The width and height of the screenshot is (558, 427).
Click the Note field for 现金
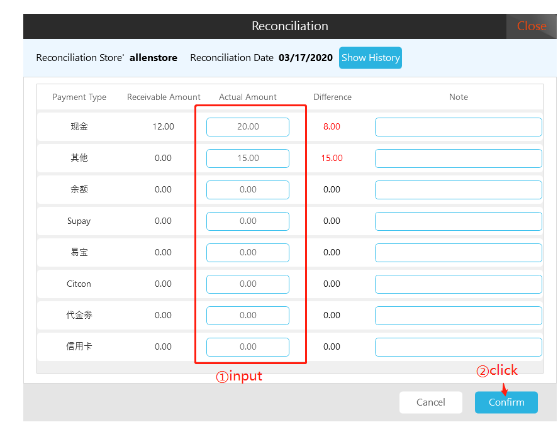tap(458, 127)
